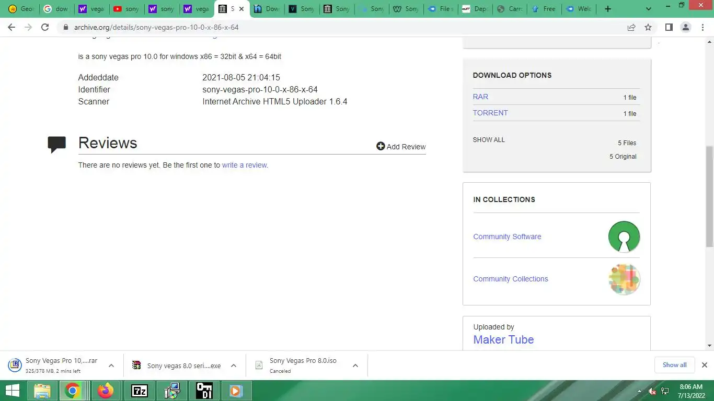
Task: Reload the archive.org page
Action: 45,27
